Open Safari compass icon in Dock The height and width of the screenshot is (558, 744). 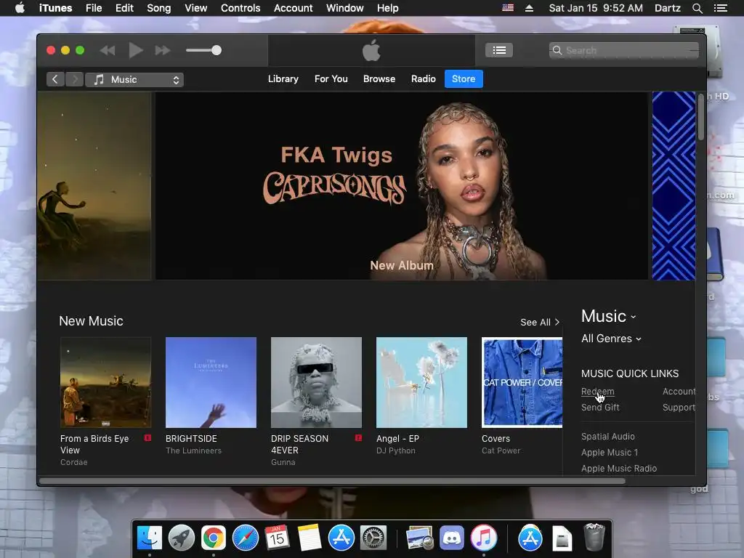coord(246,538)
